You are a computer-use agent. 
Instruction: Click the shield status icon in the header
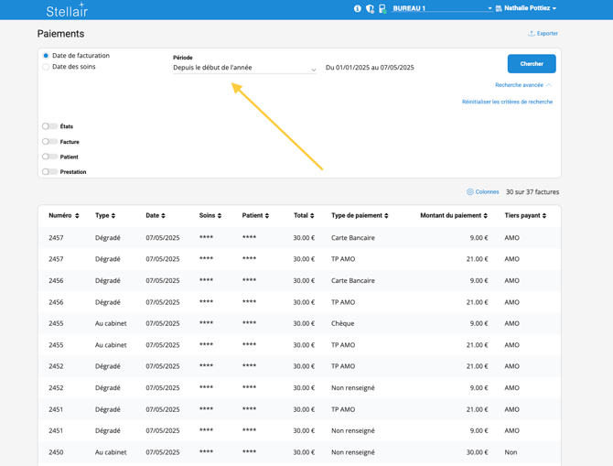pyautogui.click(x=370, y=8)
